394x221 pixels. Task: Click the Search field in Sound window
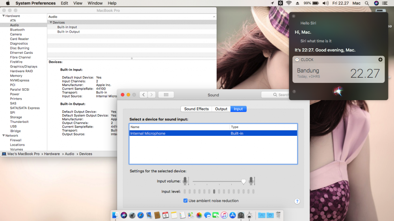pyautogui.click(x=275, y=95)
